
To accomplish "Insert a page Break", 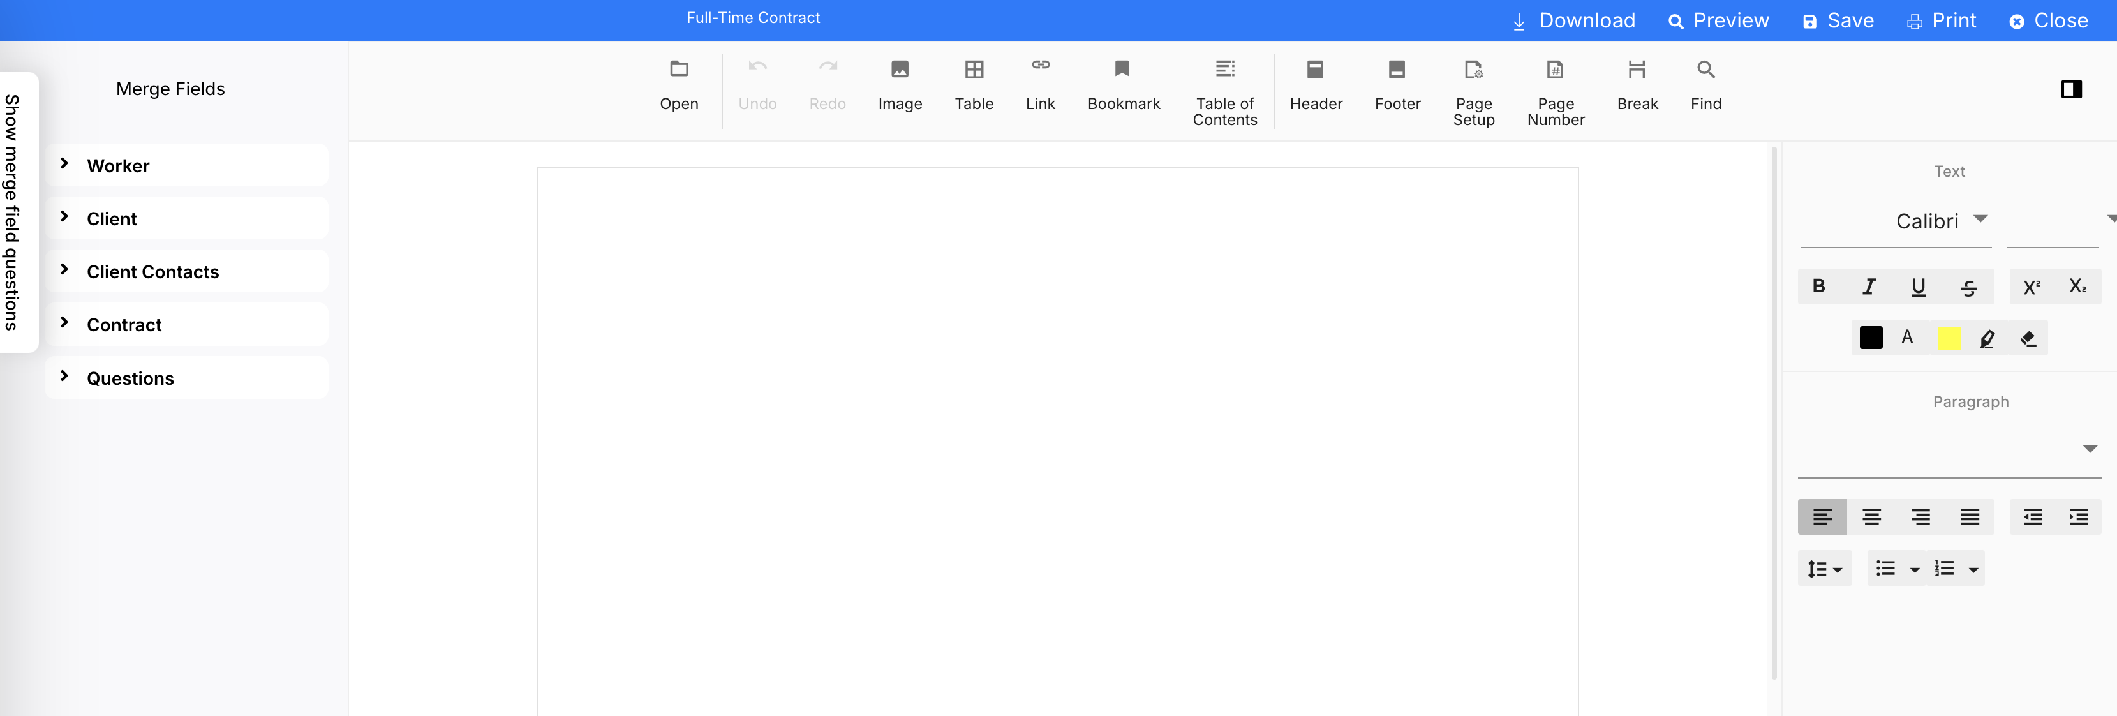I will [x=1637, y=86].
